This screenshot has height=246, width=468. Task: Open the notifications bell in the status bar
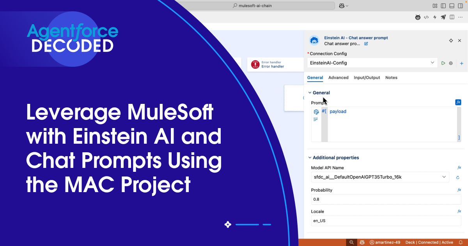tap(461, 242)
